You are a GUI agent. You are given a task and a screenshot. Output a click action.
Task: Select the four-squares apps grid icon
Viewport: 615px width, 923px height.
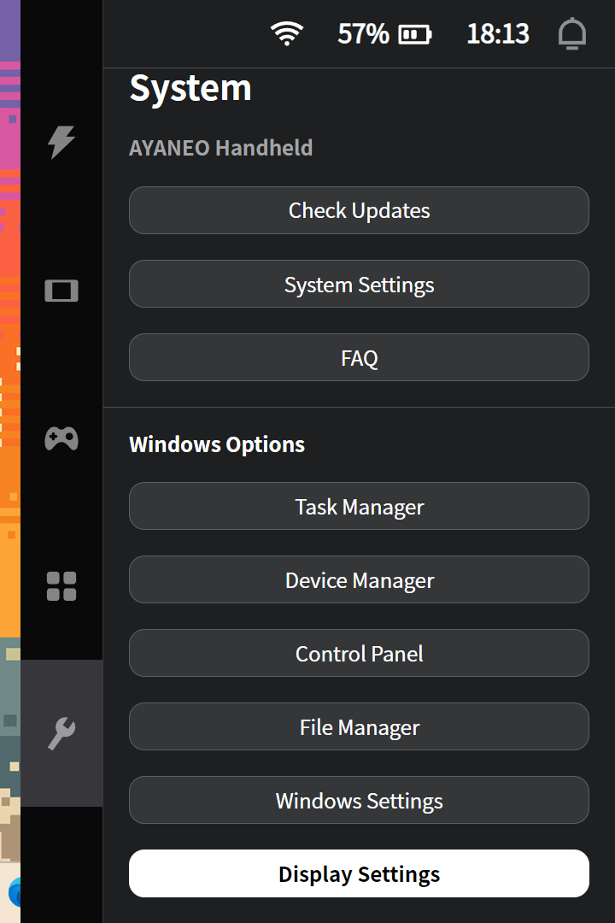tap(61, 587)
